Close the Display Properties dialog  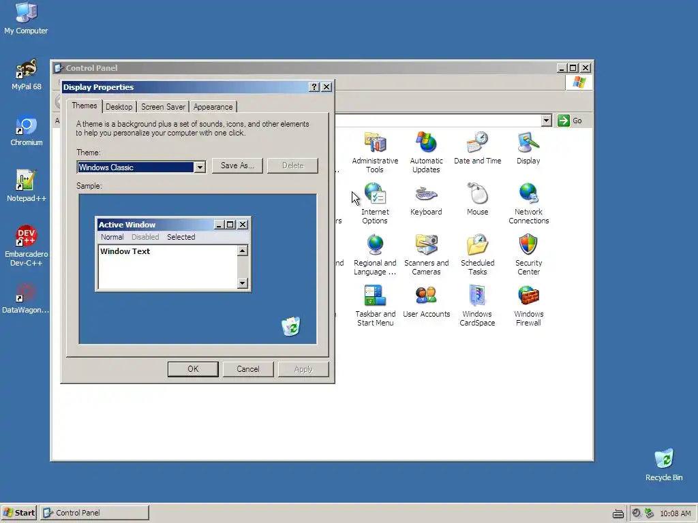(327, 87)
